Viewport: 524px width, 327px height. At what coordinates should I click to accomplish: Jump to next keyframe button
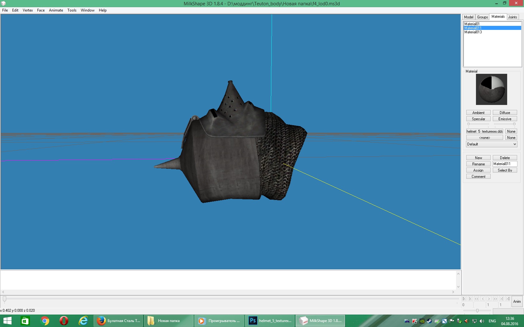point(502,298)
